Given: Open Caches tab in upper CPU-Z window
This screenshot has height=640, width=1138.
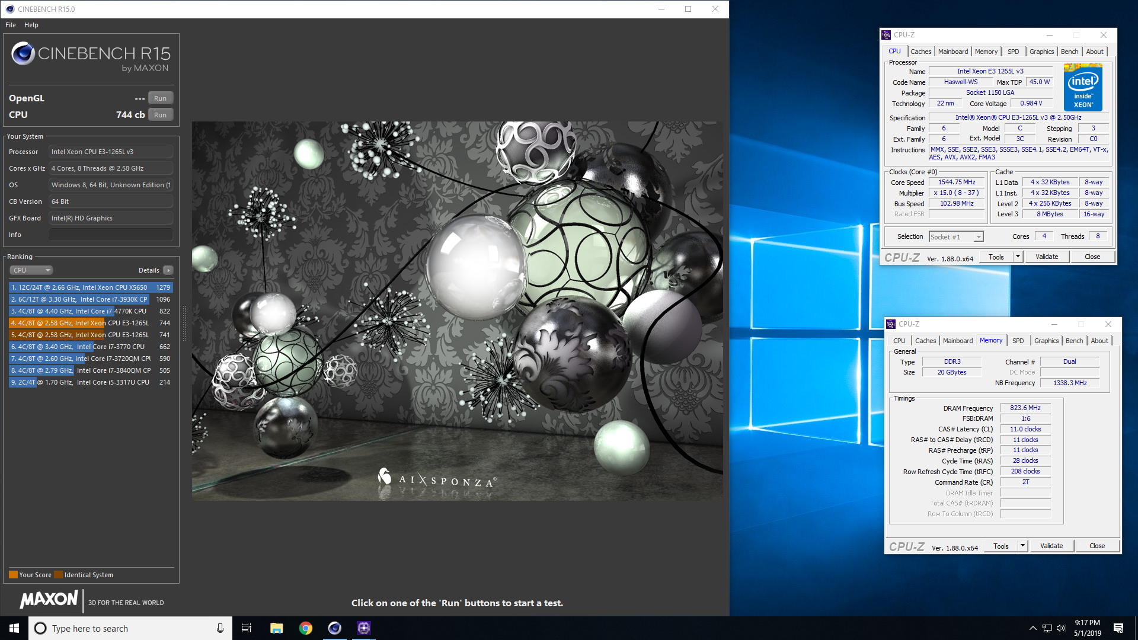Looking at the screenshot, I should (920, 52).
